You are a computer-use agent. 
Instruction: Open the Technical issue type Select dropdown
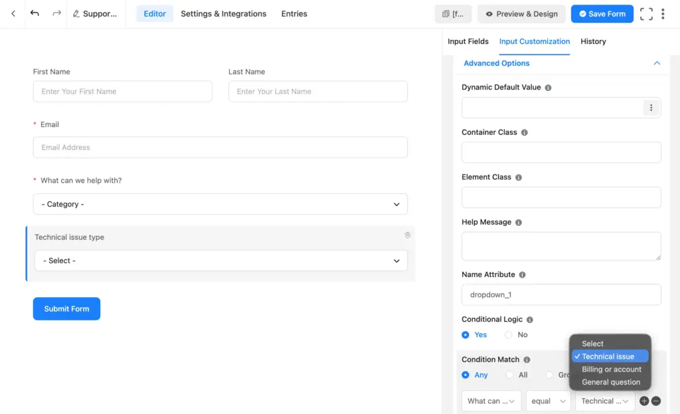tap(221, 260)
